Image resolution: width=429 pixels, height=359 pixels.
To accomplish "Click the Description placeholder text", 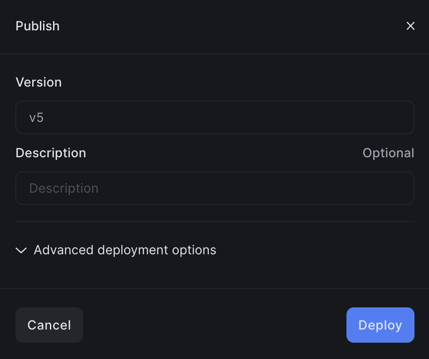I will (64, 188).
